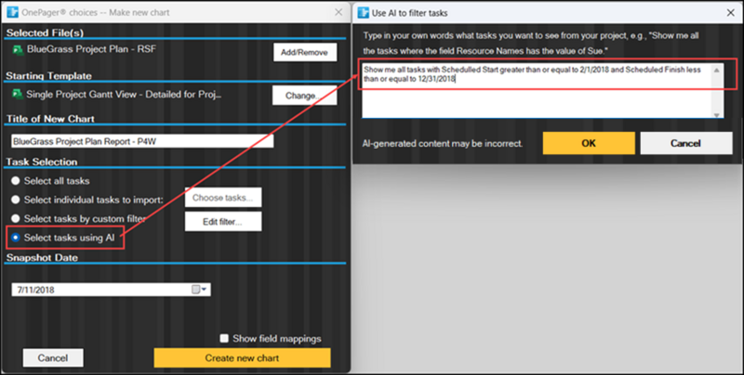Close the Use AI to filter tasks dialog
The width and height of the screenshot is (744, 375).
coord(731,13)
